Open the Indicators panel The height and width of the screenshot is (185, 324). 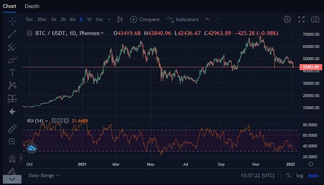tap(182, 19)
